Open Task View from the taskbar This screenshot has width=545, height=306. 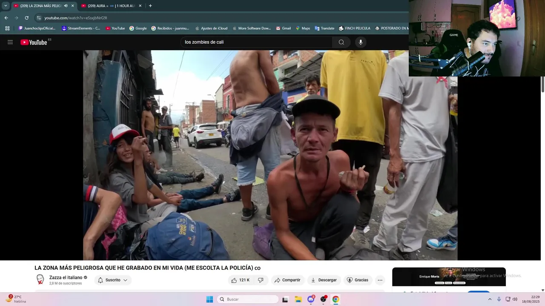click(x=285, y=299)
